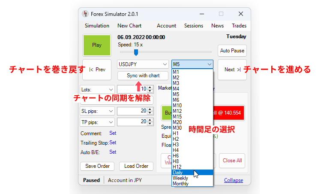Expand the TP pips dropdown

97,122
